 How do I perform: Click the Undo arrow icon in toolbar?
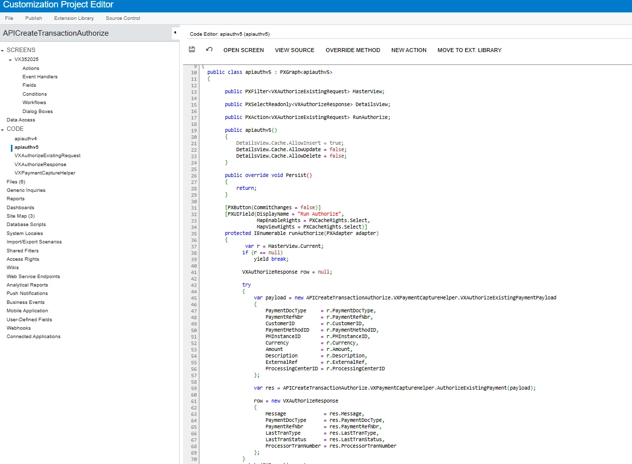(209, 50)
